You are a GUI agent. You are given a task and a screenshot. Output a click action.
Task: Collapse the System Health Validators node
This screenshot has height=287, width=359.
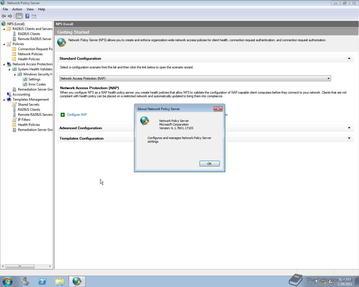coord(9,69)
